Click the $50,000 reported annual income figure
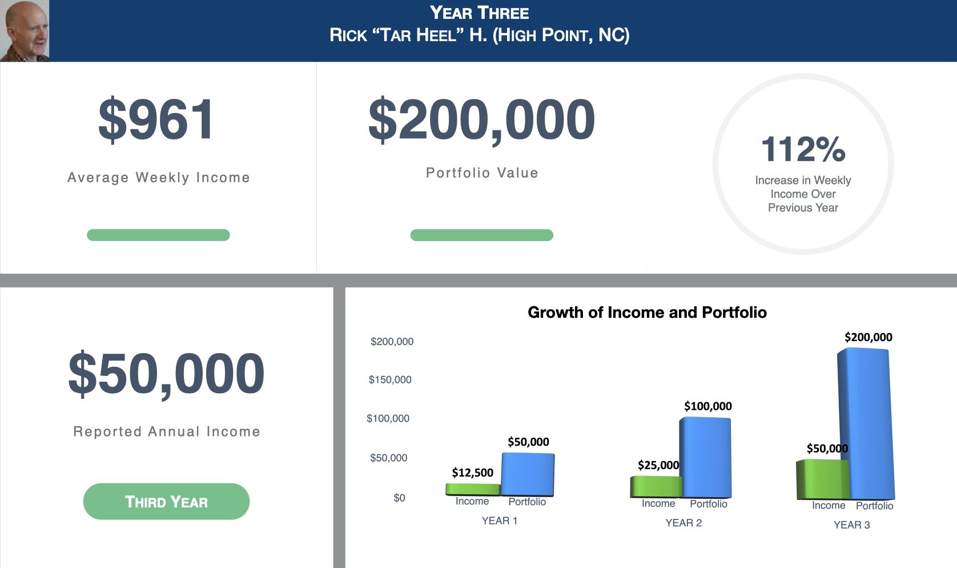Image resolution: width=957 pixels, height=568 pixels. [x=166, y=373]
